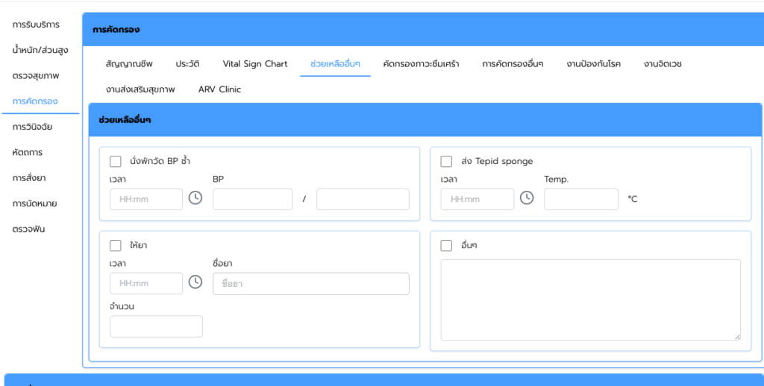
Task: Select the ARV Clinic tab
Action: tap(219, 89)
